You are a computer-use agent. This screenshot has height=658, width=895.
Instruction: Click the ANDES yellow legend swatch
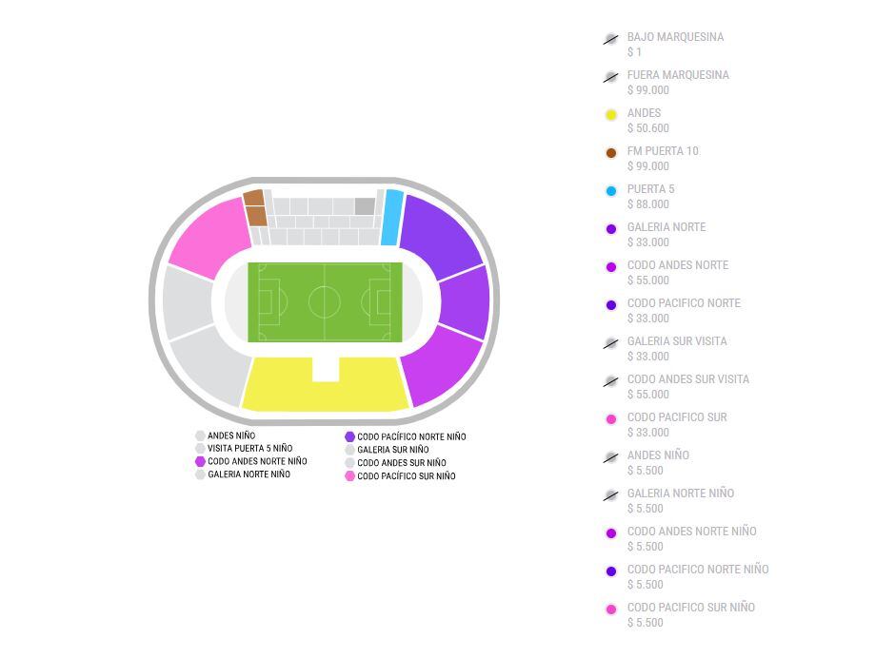coord(610,115)
